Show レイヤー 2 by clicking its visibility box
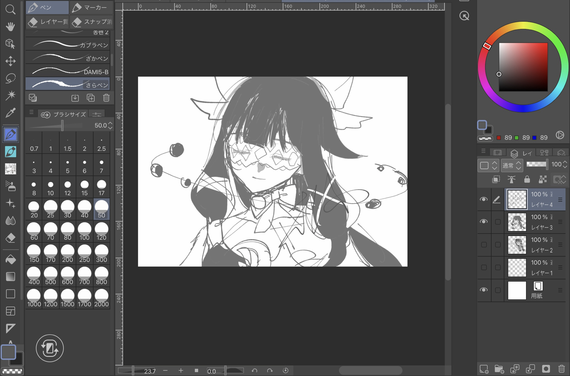 484,245
